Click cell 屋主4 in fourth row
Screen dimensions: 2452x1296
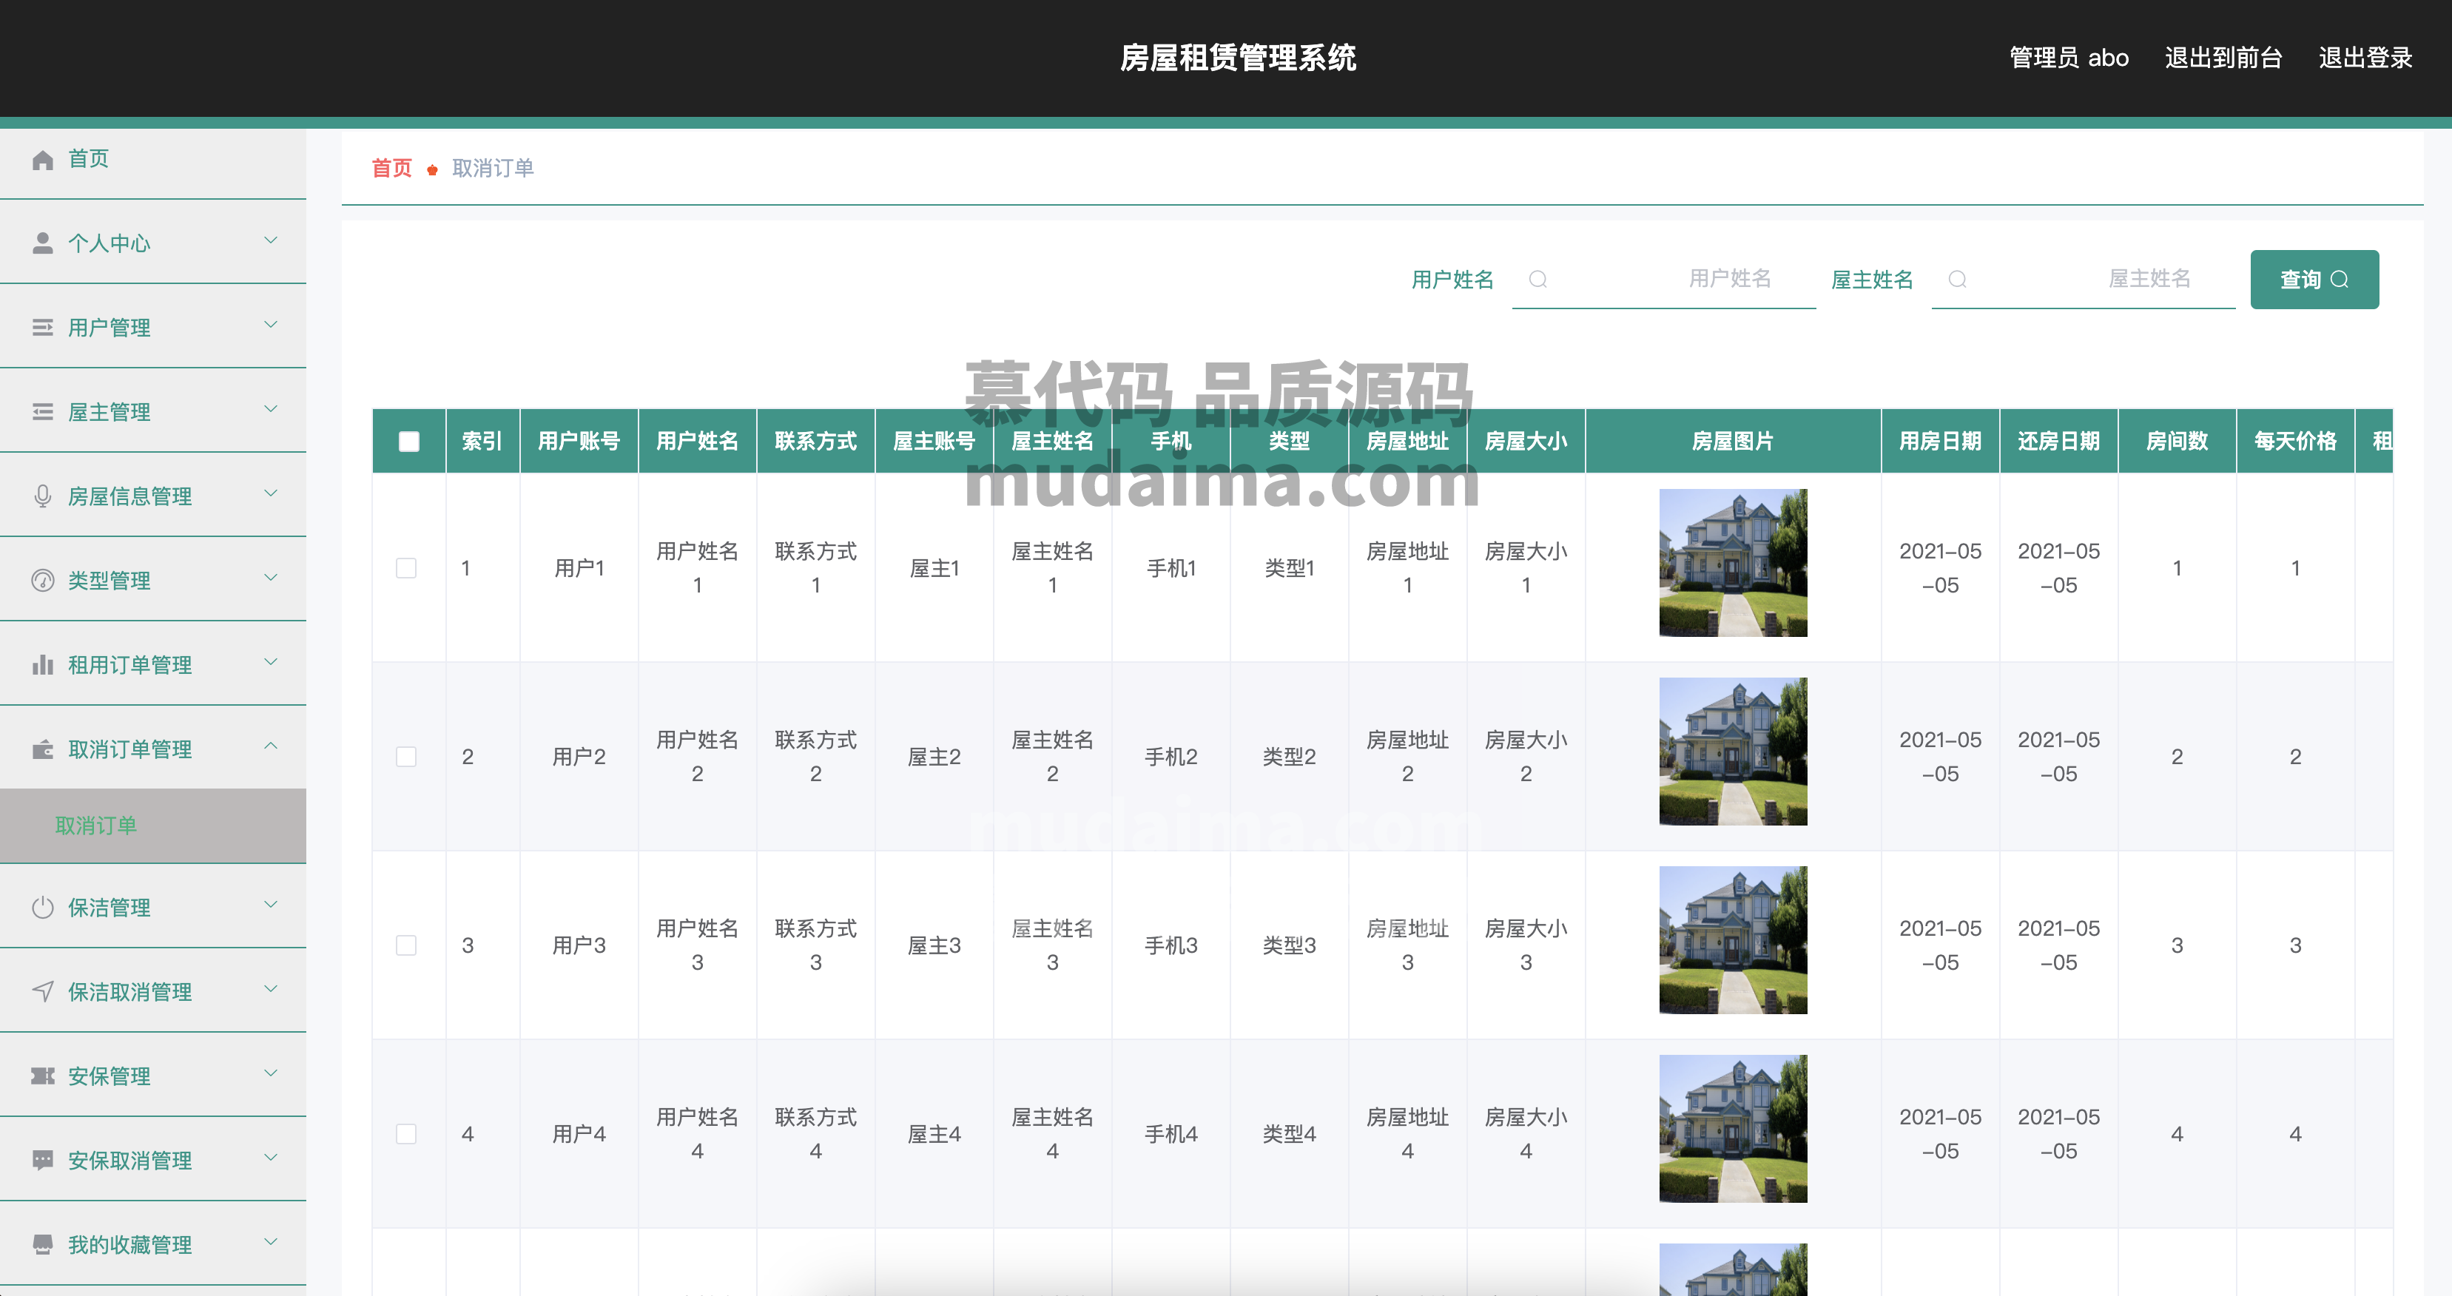[x=934, y=1134]
